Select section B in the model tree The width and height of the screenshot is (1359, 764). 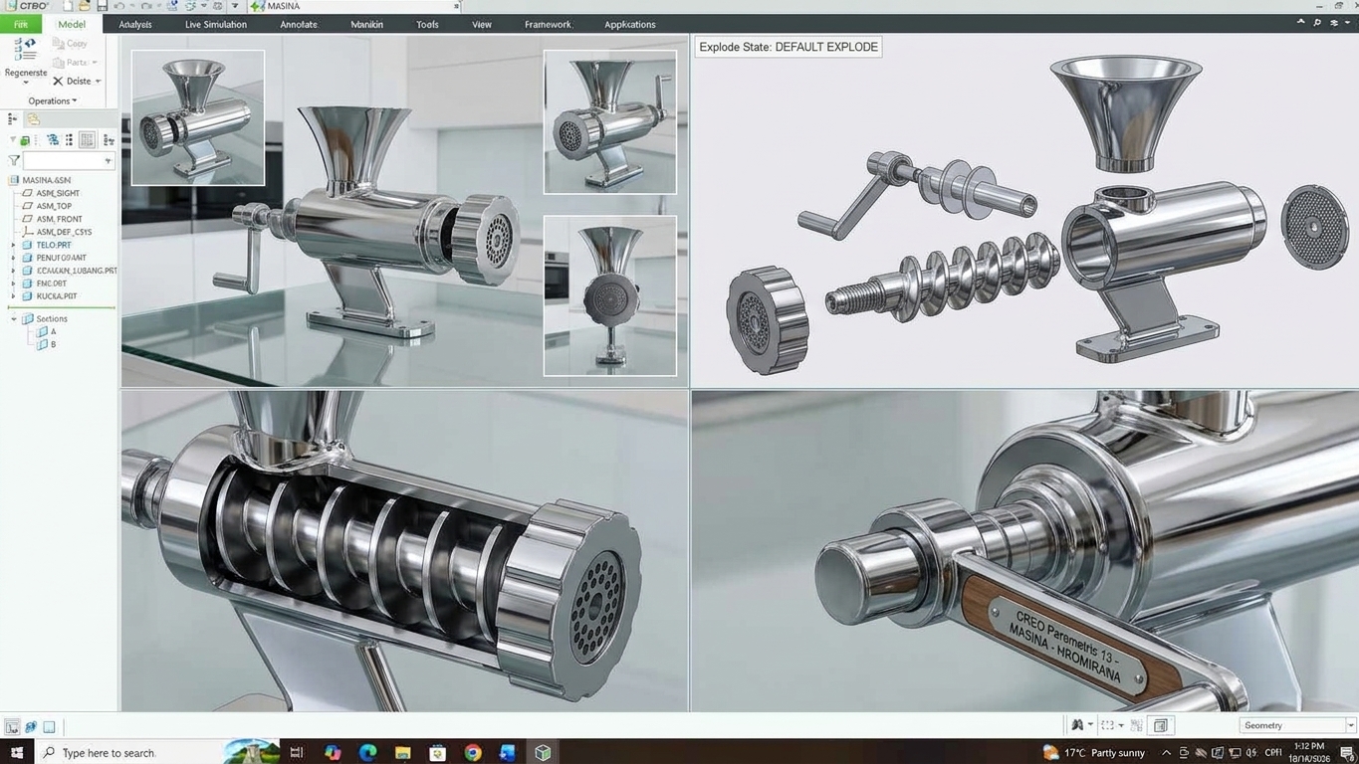click(47, 344)
